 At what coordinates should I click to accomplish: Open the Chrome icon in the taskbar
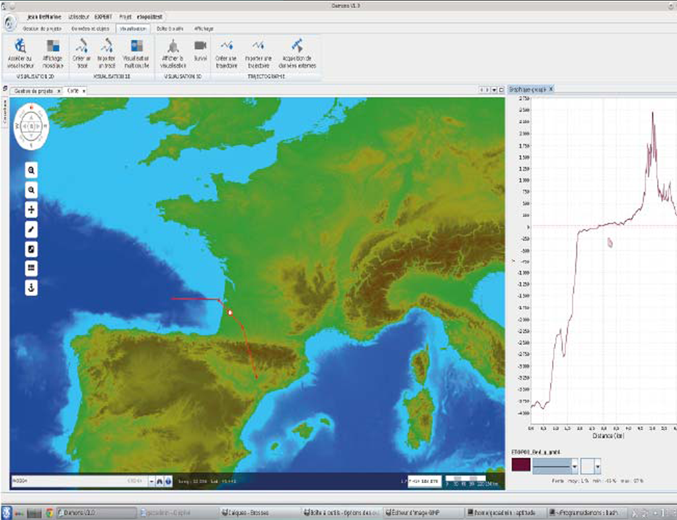[x=49, y=512]
